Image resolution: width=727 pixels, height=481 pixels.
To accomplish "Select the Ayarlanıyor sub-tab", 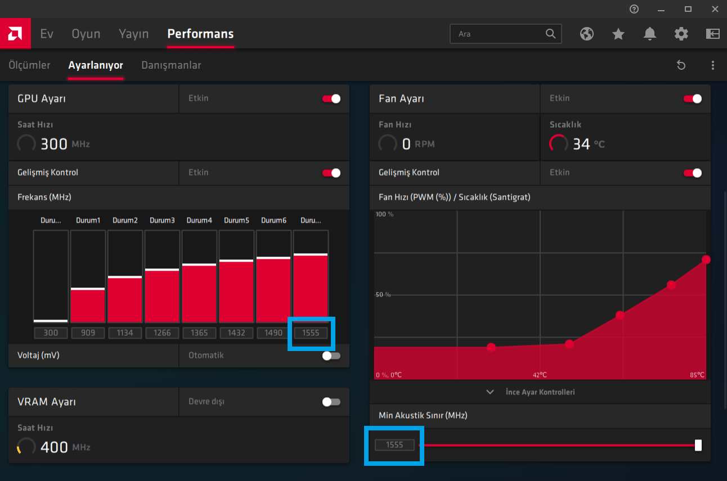I will pos(96,65).
